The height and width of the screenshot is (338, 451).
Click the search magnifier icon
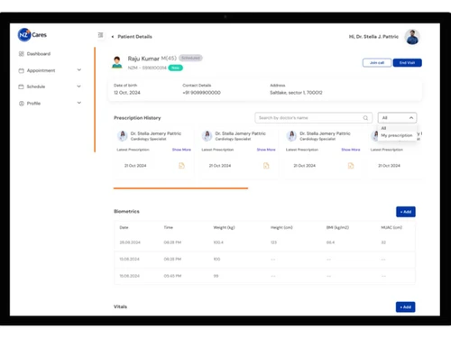click(365, 118)
